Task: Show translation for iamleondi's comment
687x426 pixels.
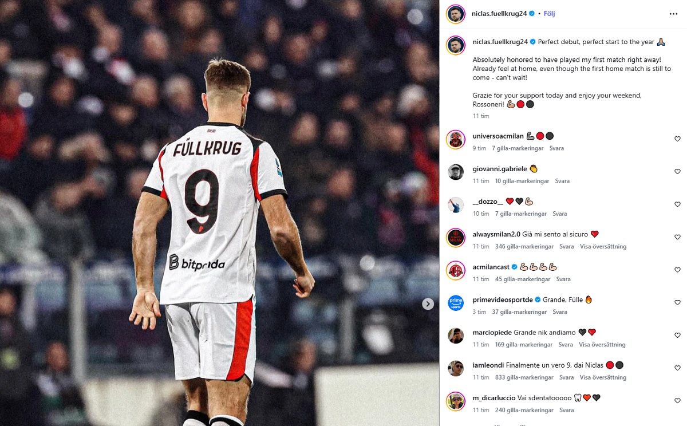Action: pyautogui.click(x=603, y=378)
